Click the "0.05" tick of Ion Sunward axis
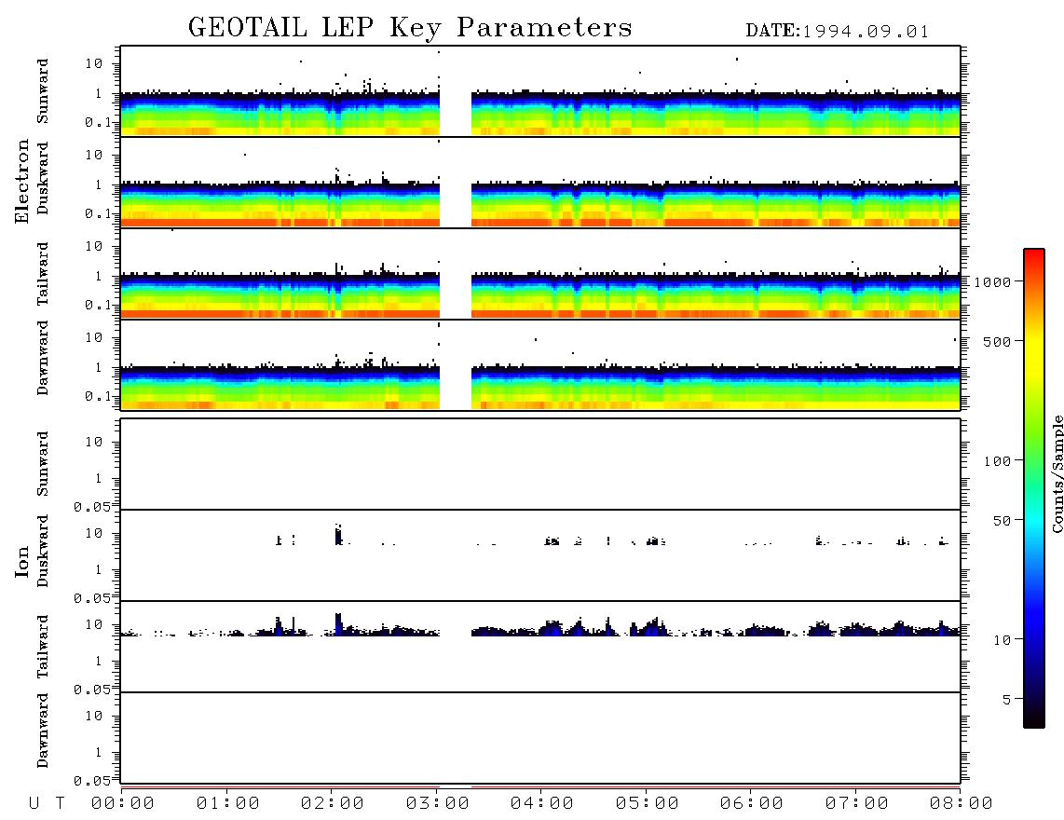 (x=91, y=506)
